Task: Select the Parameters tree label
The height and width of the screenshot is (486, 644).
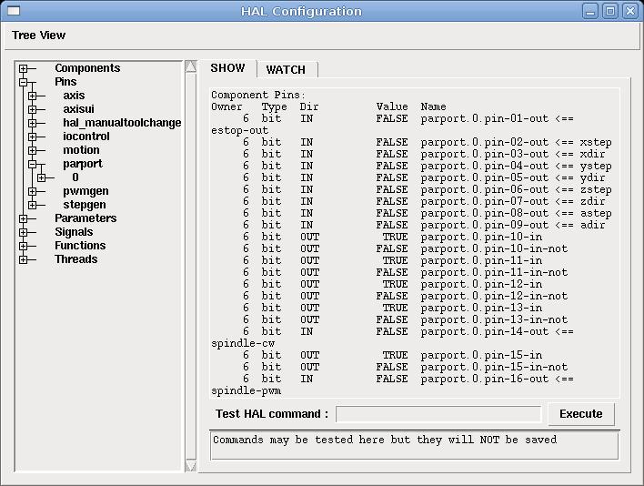Action: tap(86, 218)
